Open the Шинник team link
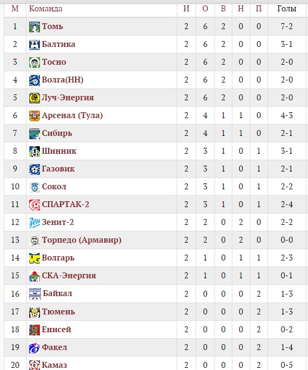This screenshot has height=370, width=308. (x=59, y=151)
